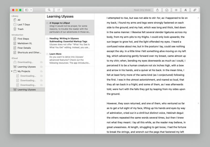The image size is (210, 147).
Task: Click cloud icon on A Voyage to Lilliput sheet
Action: (47, 23)
